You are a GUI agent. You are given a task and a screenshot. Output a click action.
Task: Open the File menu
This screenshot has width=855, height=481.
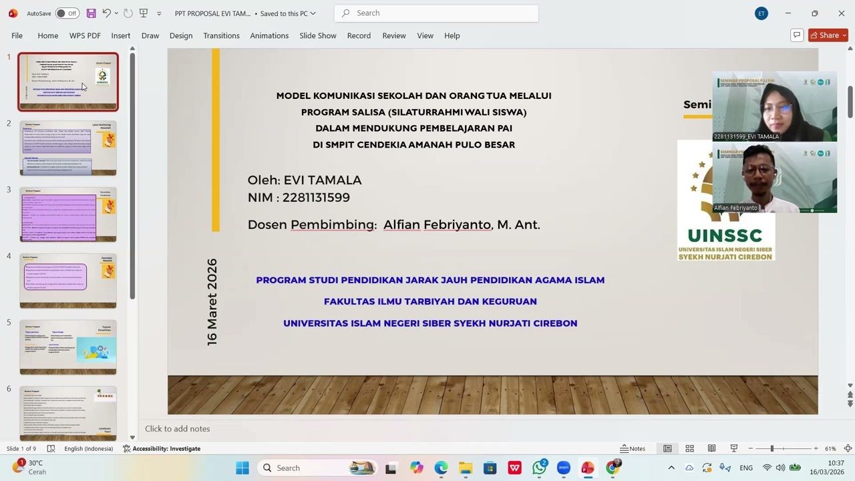click(17, 35)
